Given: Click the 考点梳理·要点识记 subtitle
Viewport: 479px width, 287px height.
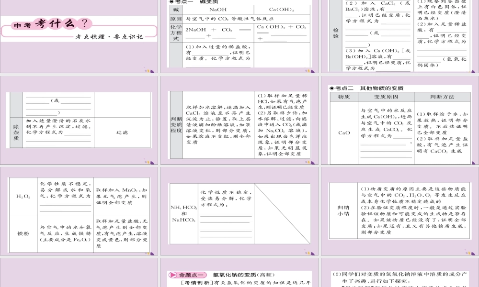Looking at the screenshot, I should 109,37.
